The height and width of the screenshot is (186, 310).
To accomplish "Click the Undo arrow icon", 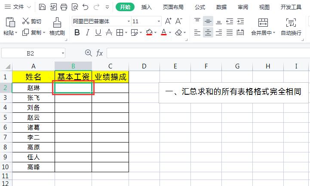I will (x=86, y=7).
